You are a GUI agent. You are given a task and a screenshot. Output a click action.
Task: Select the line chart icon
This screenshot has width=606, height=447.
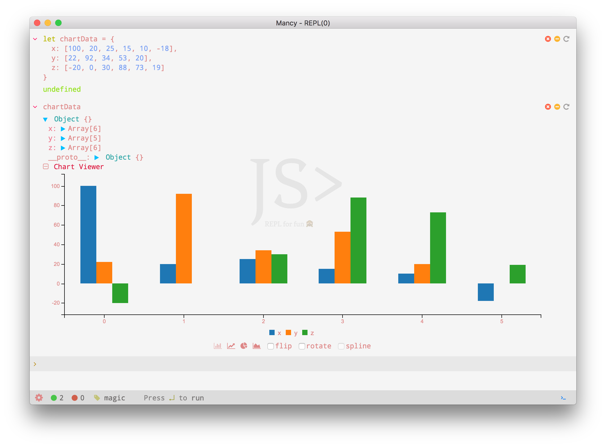231,346
